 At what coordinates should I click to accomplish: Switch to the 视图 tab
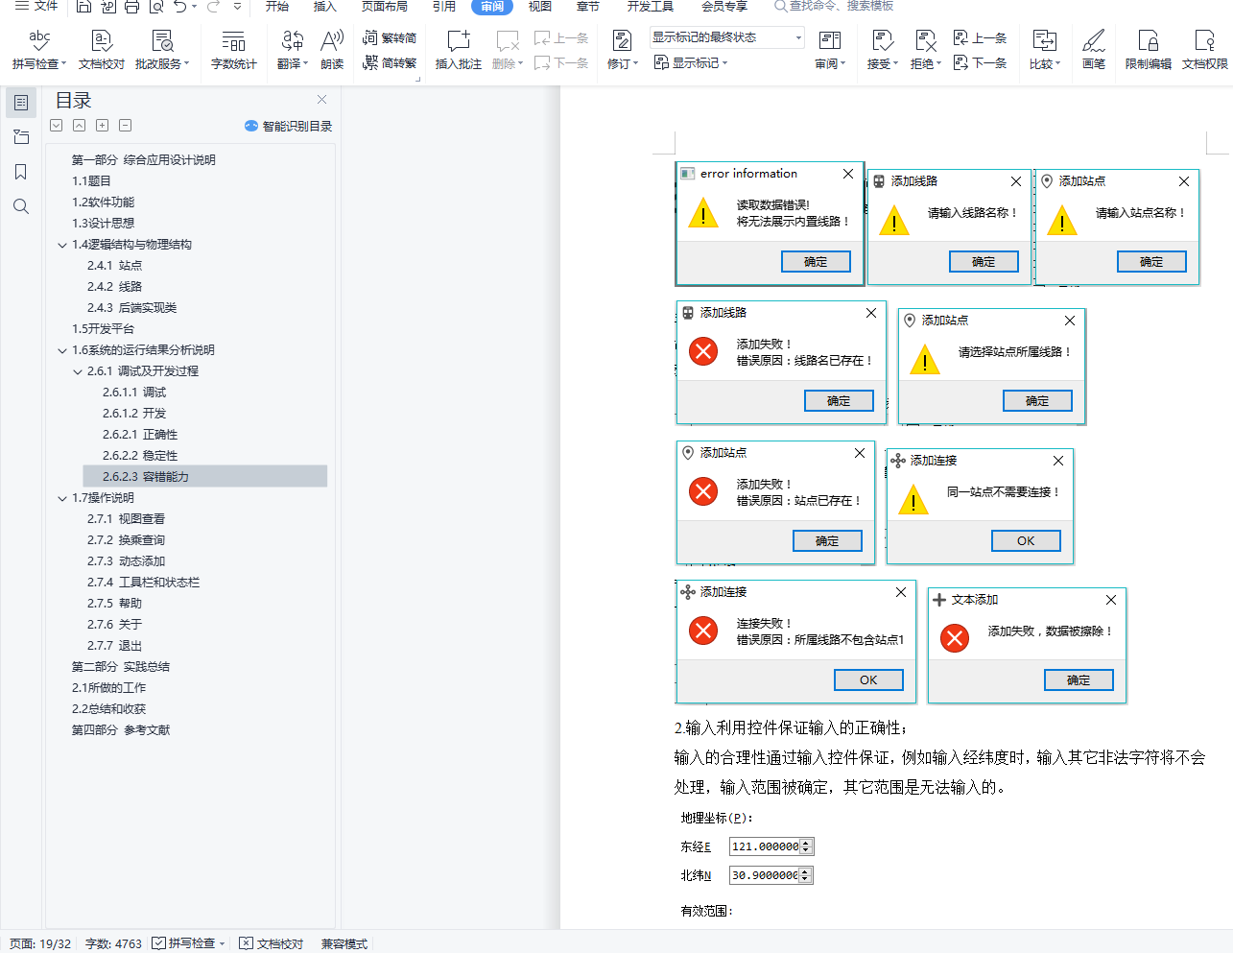click(540, 6)
